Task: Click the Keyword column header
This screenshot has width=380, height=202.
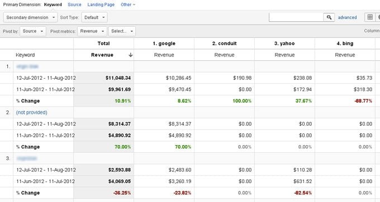Action: tap(25, 55)
